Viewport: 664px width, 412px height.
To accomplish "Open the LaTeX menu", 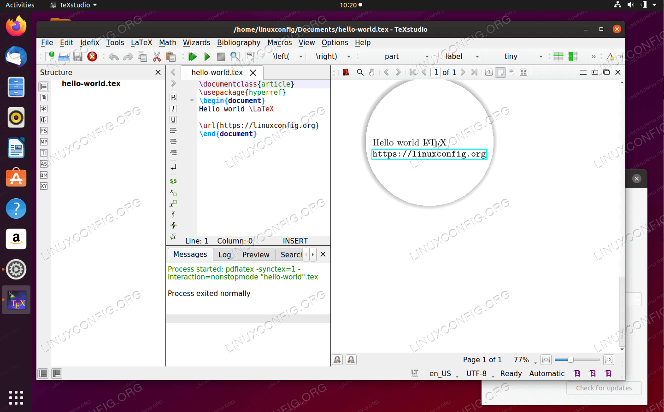I will click(x=141, y=42).
